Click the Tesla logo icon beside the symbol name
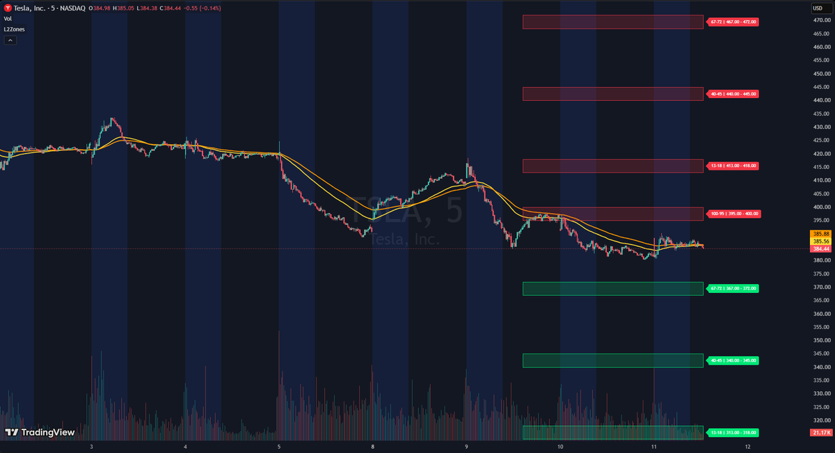 [8, 8]
